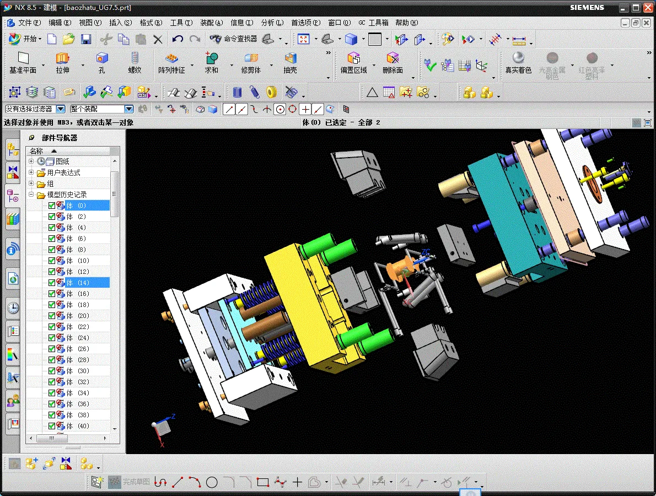The height and width of the screenshot is (496, 656).
Task: Select the 体 (18) tree row
Action: 68,305
